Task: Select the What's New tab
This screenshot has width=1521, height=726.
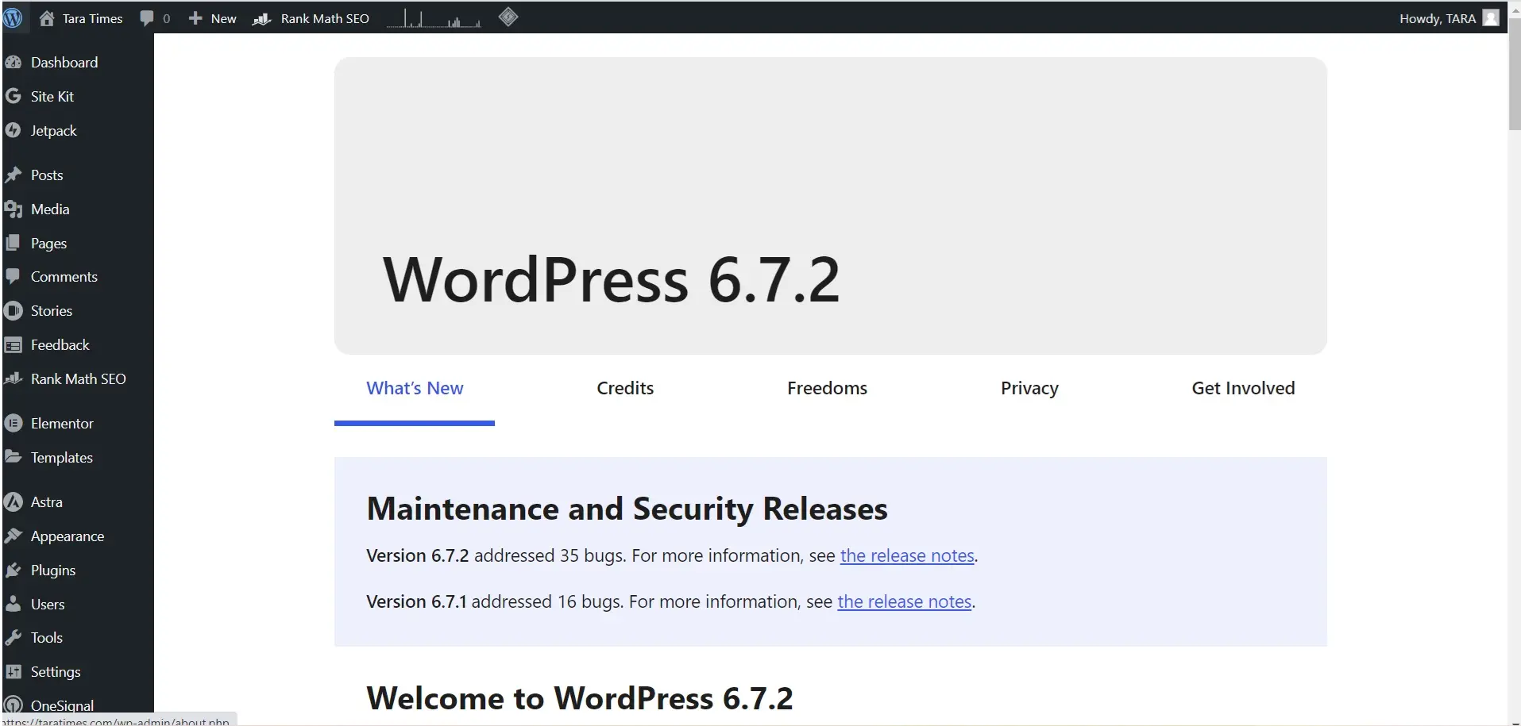Action: point(415,388)
